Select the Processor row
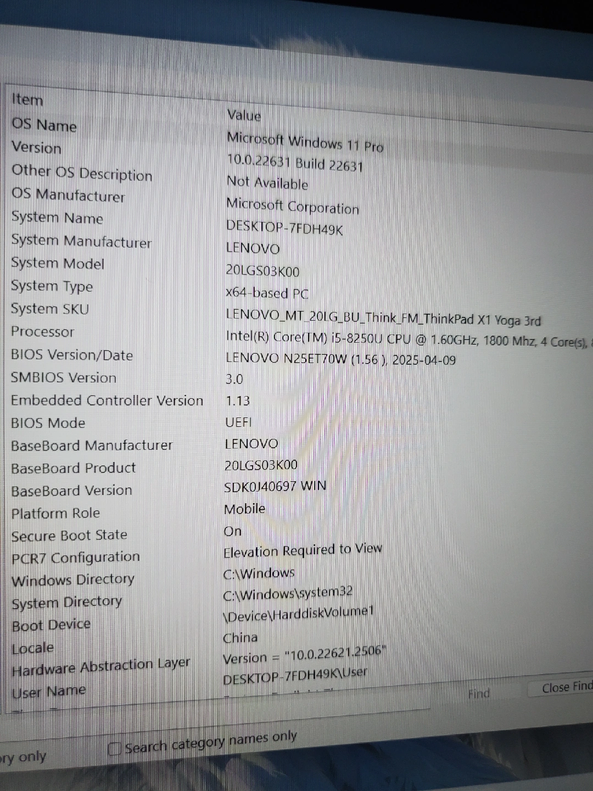Screen dimensions: 593x791 pyautogui.click(x=43, y=332)
